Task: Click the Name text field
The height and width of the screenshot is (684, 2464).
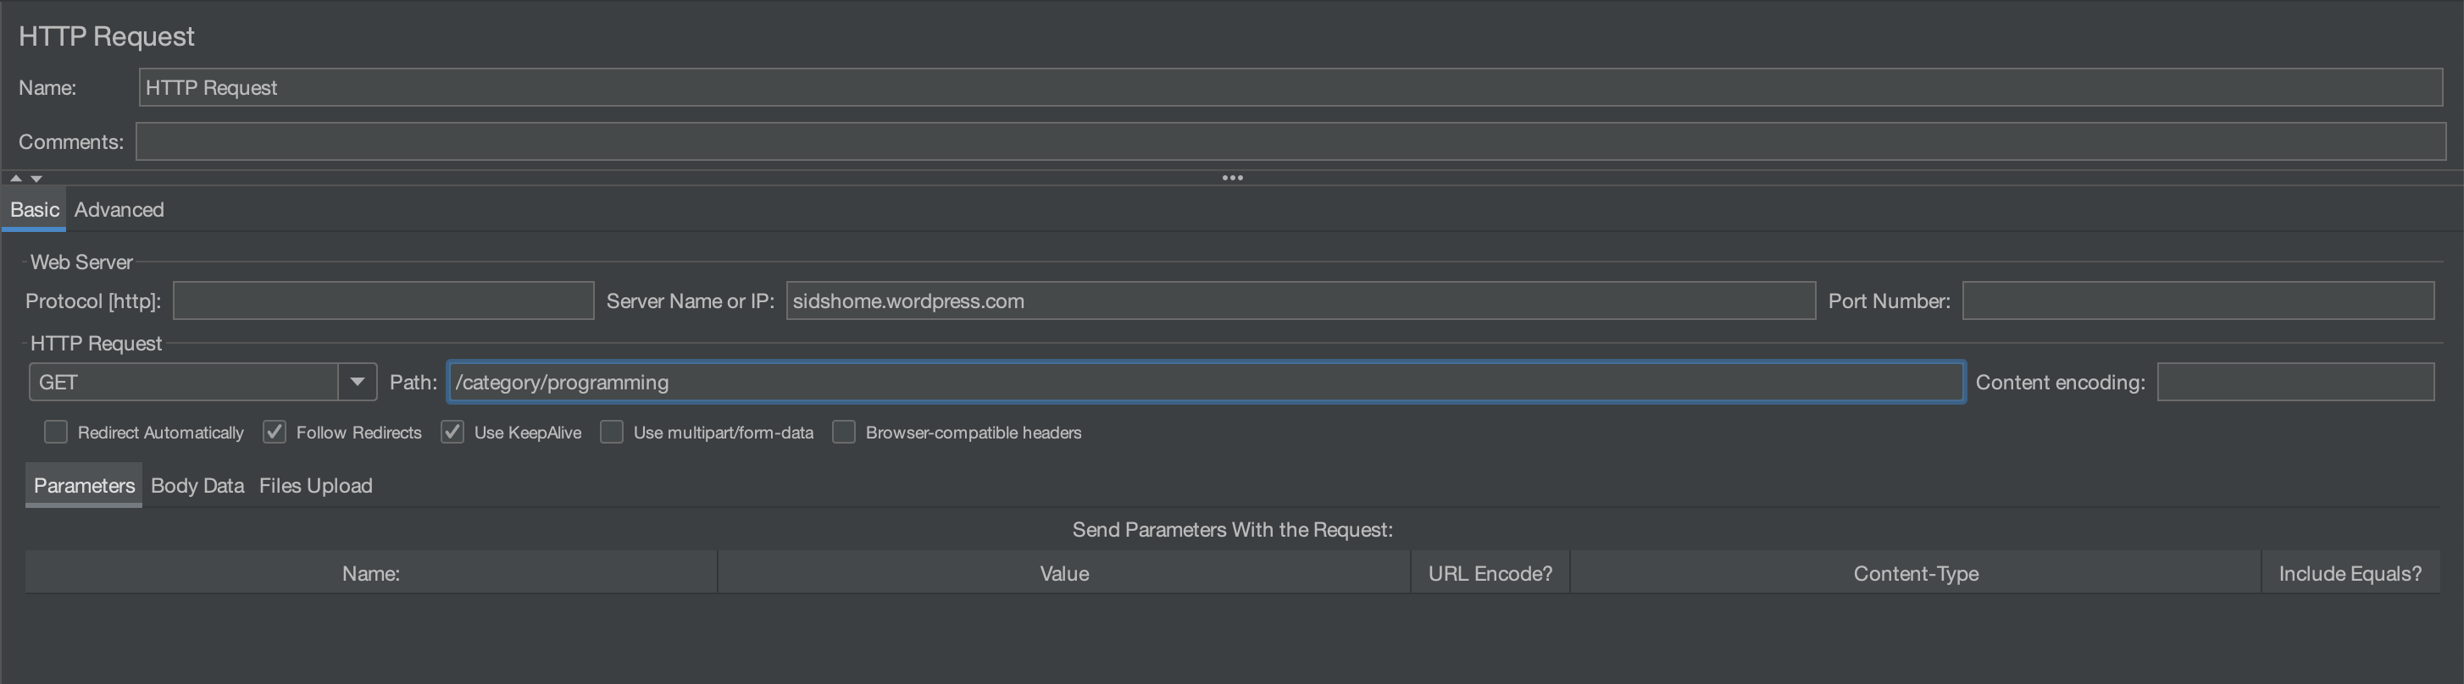Action: [1290, 88]
